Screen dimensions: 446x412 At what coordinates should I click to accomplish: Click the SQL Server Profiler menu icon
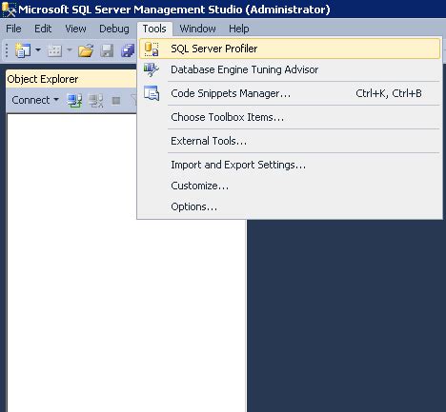click(x=152, y=49)
